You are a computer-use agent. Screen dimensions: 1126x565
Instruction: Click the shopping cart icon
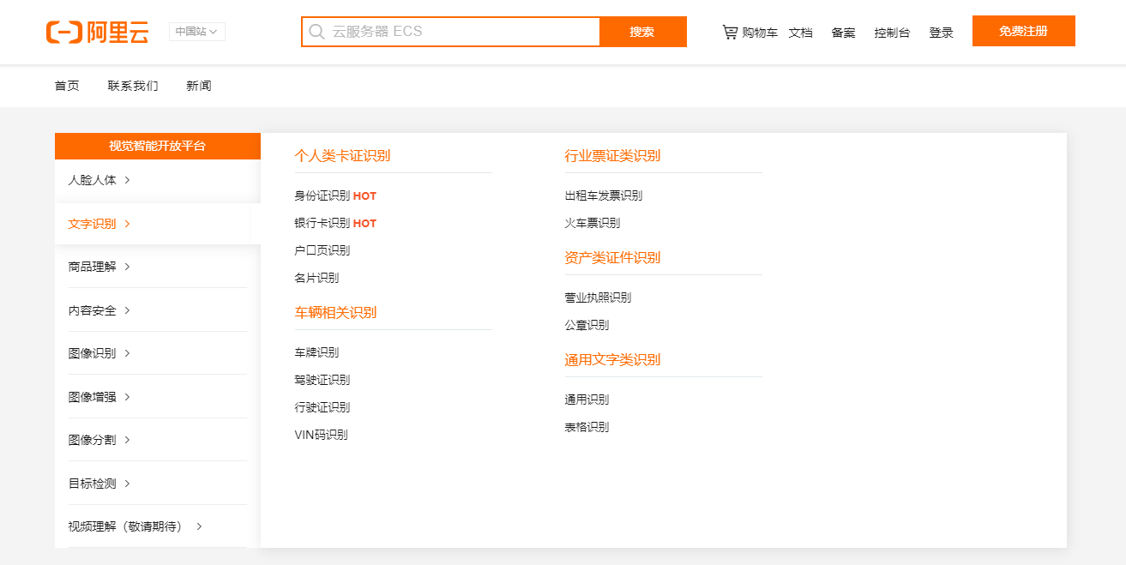(x=730, y=33)
